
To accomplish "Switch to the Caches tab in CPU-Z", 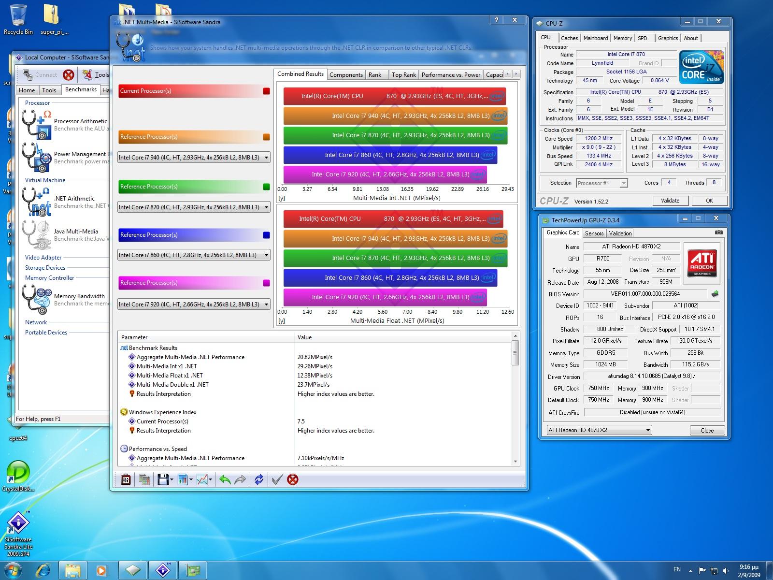I will (x=569, y=38).
